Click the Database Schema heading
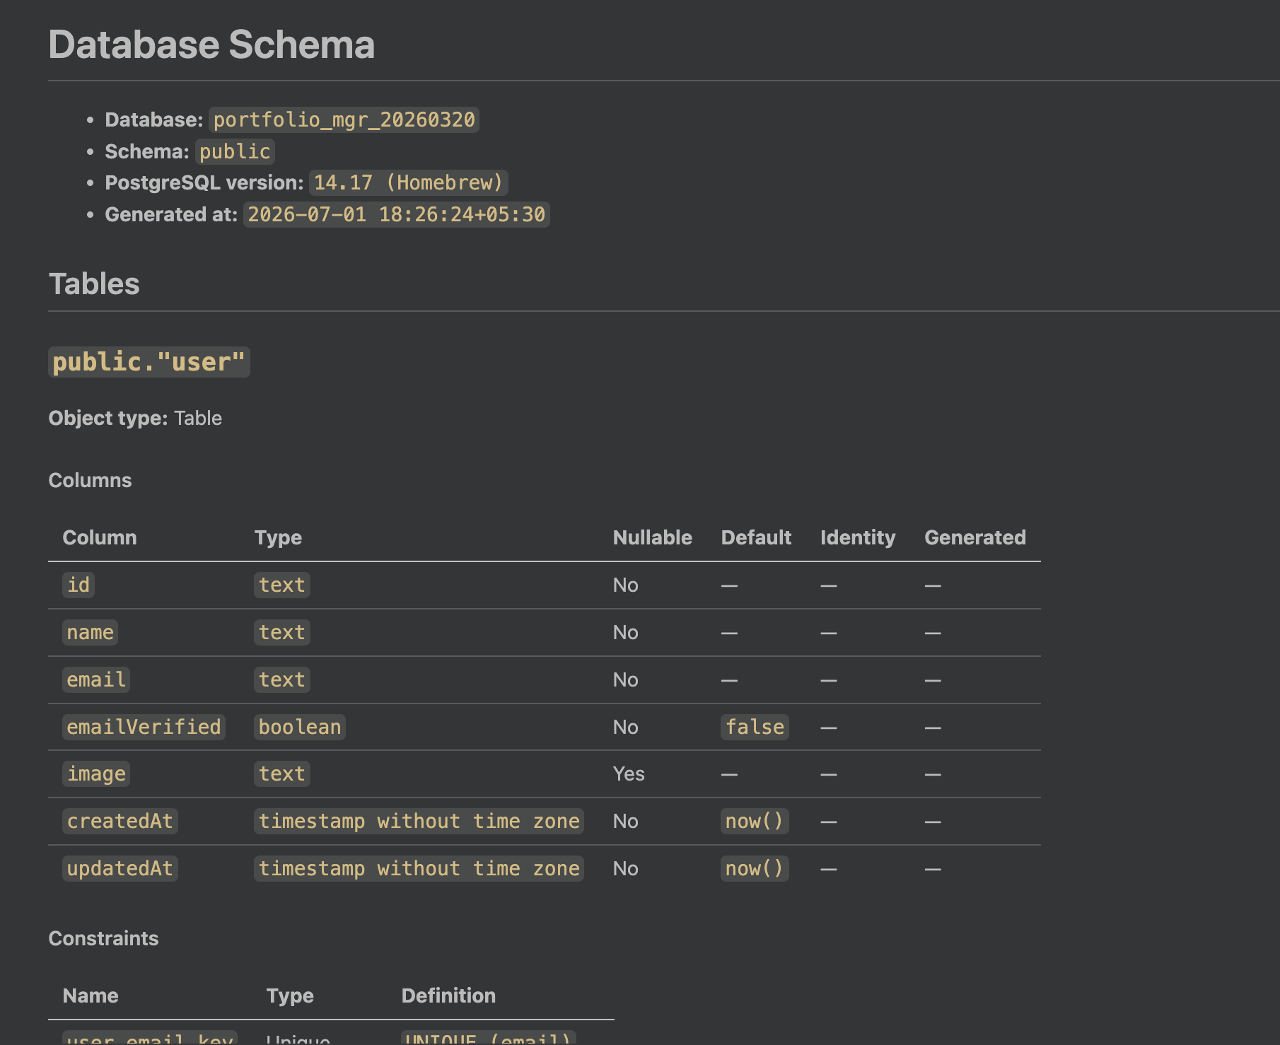This screenshot has width=1280, height=1045. [x=211, y=45]
